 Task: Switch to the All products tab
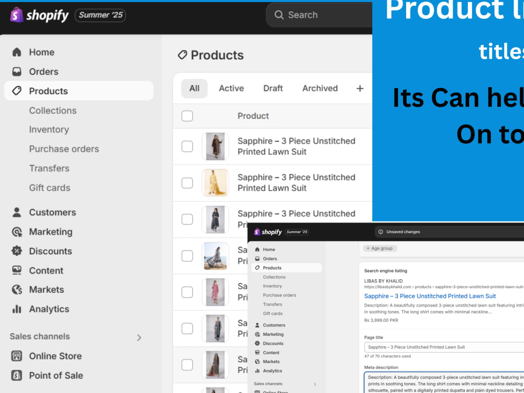(x=194, y=89)
